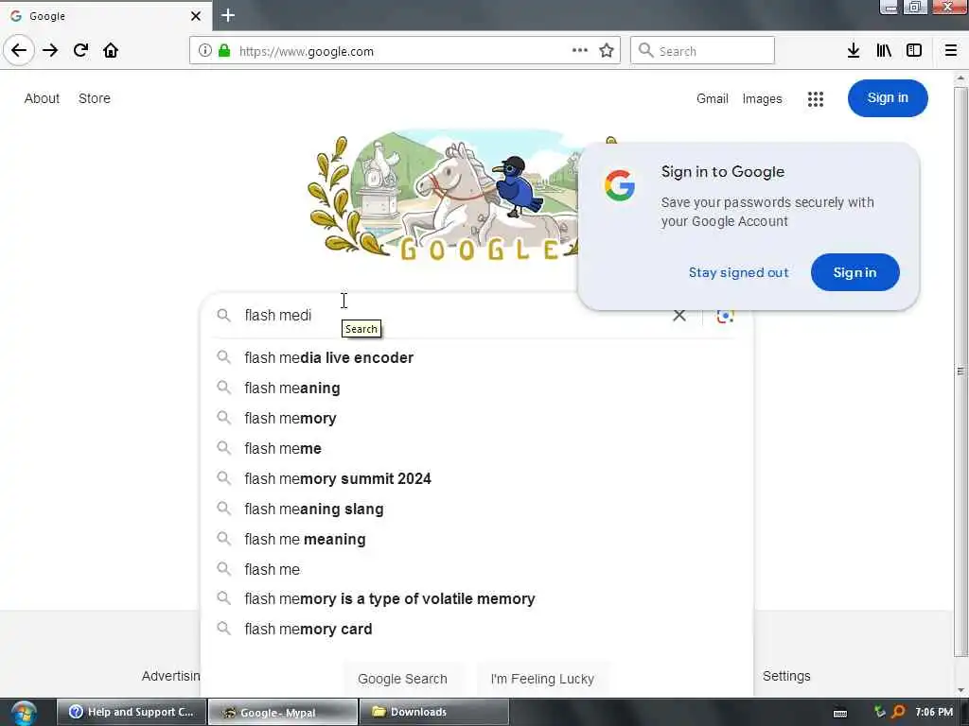Pick the flash meme suggestion
This screenshot has height=726, width=969.
(x=477, y=448)
